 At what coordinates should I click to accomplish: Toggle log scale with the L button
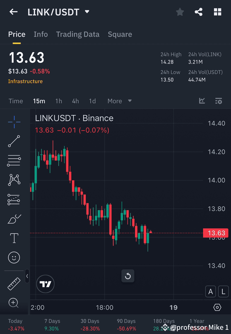223,291
